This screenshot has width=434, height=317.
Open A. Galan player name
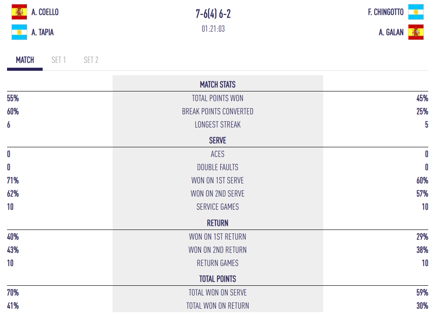(391, 32)
